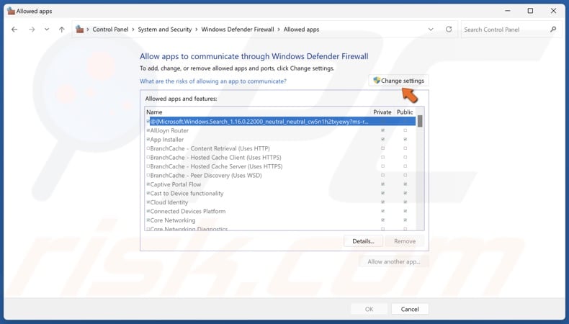
Task: Click the Back navigation arrow
Action: coord(14,30)
